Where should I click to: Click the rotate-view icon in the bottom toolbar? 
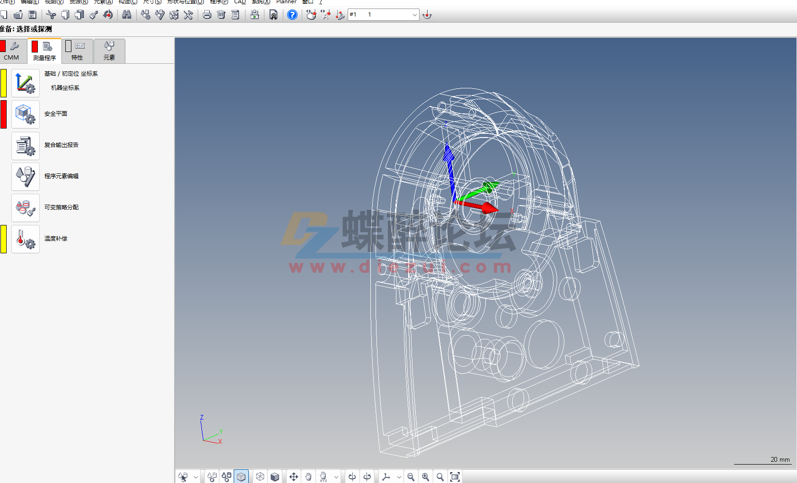click(352, 476)
